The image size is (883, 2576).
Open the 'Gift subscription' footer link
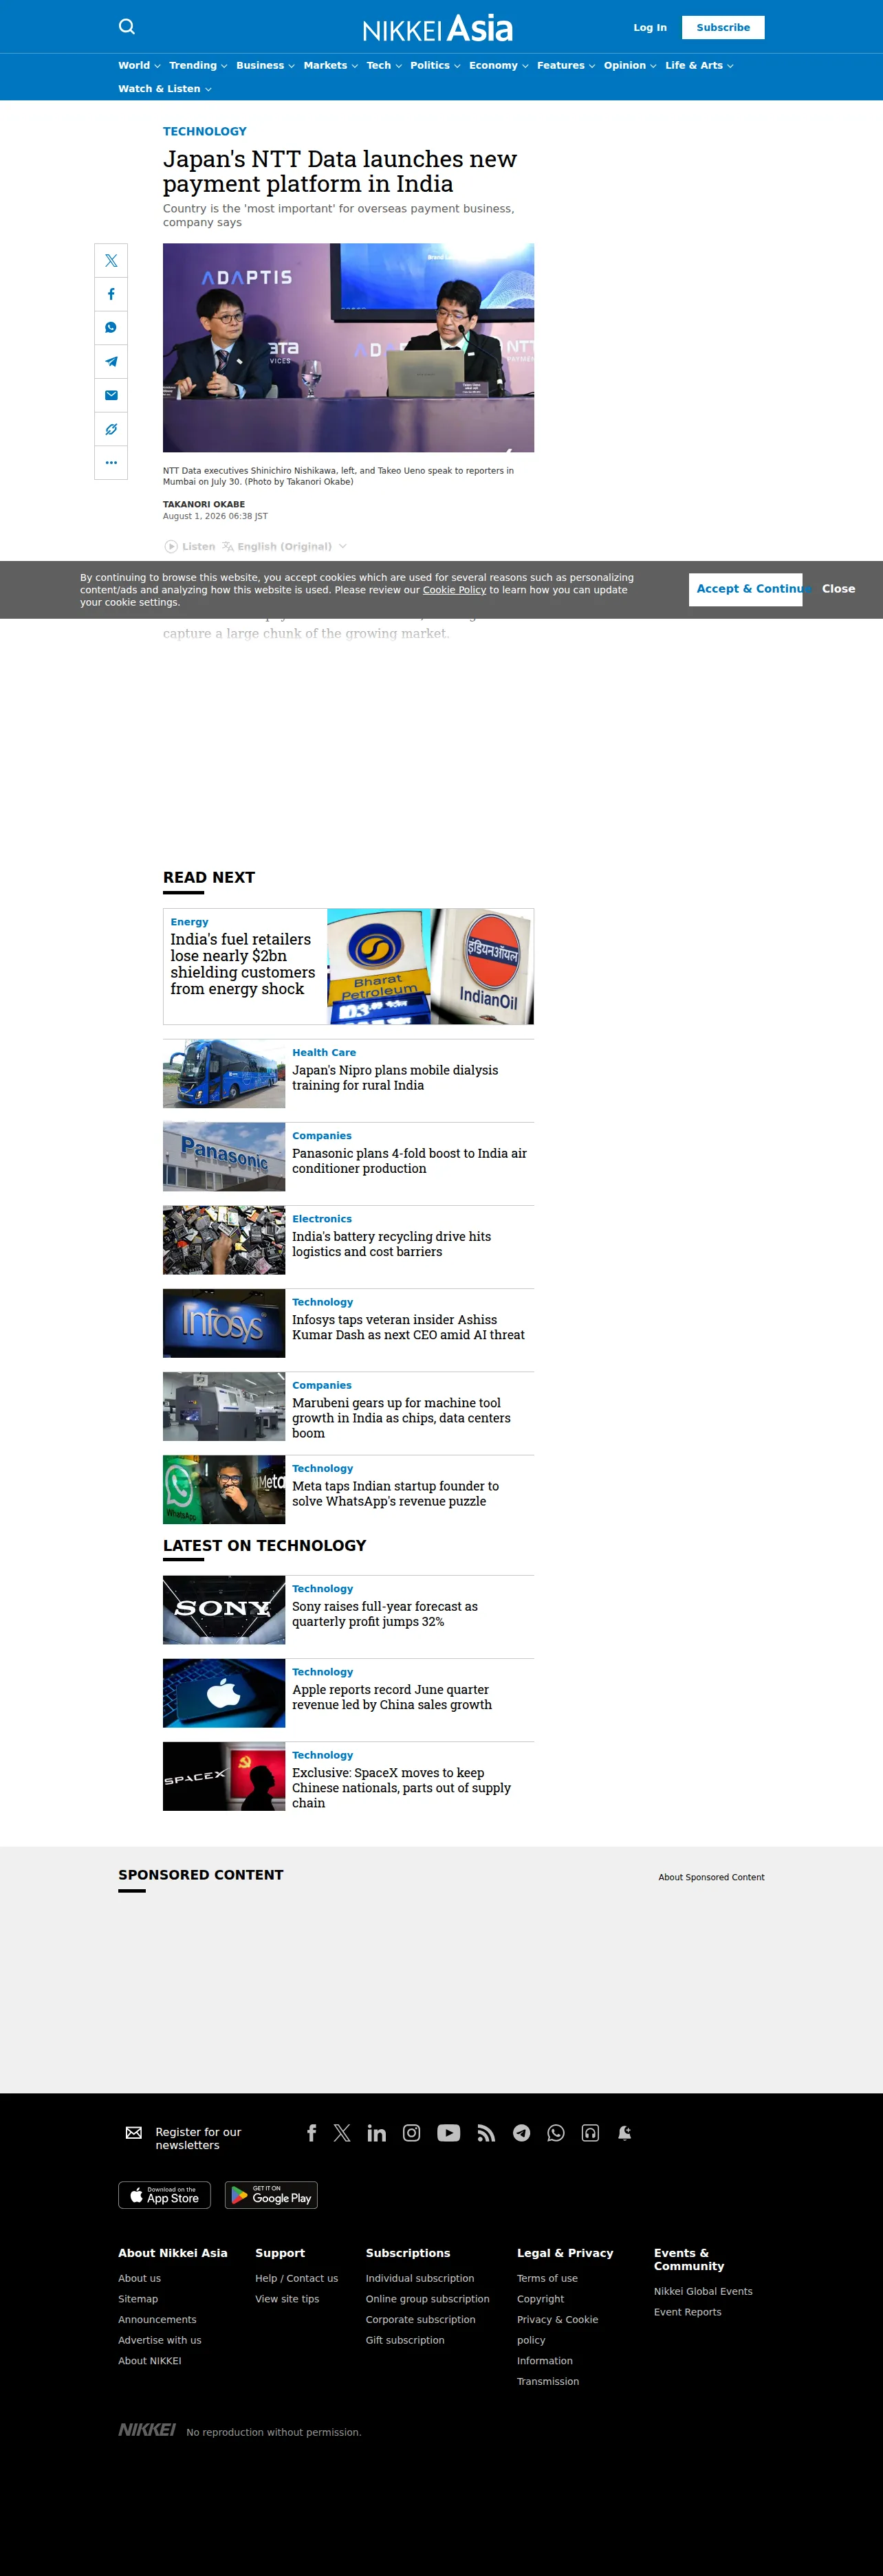[x=405, y=2340]
